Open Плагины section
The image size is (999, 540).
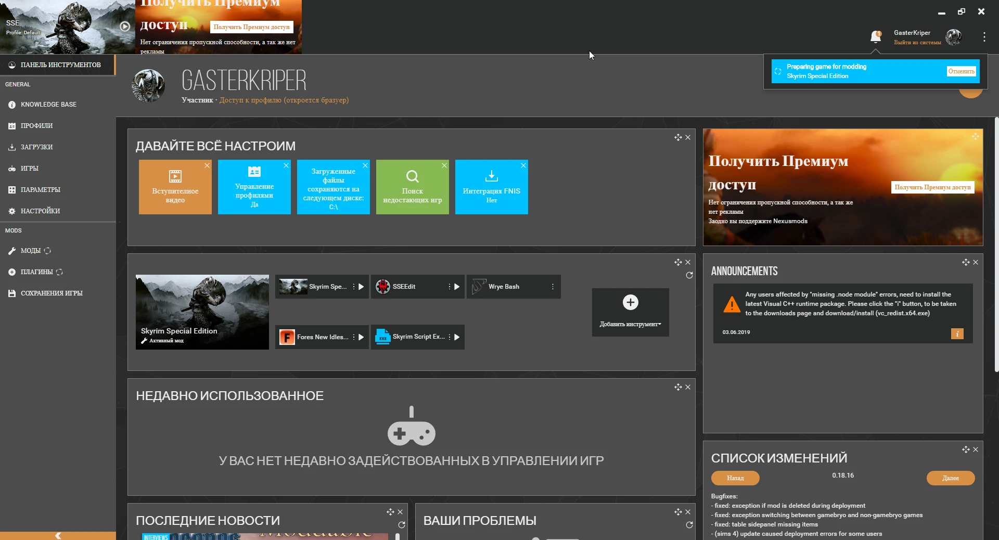[x=58, y=272]
